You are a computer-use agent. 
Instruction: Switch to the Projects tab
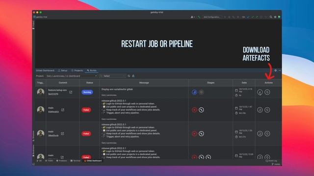coord(77,70)
